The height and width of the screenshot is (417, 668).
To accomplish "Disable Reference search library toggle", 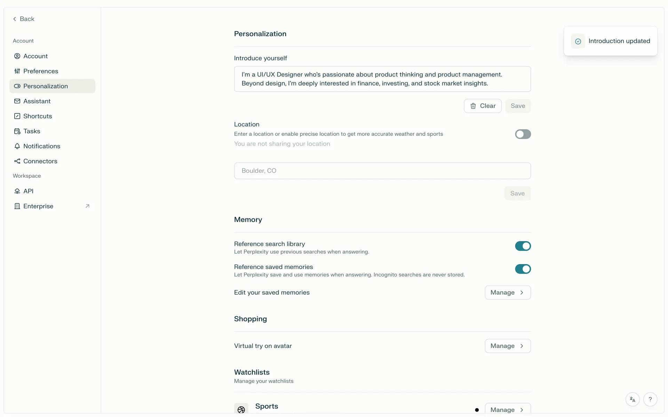I will pyautogui.click(x=523, y=246).
